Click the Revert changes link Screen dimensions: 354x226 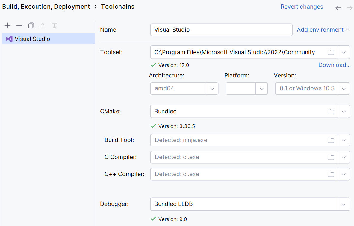click(x=302, y=6)
